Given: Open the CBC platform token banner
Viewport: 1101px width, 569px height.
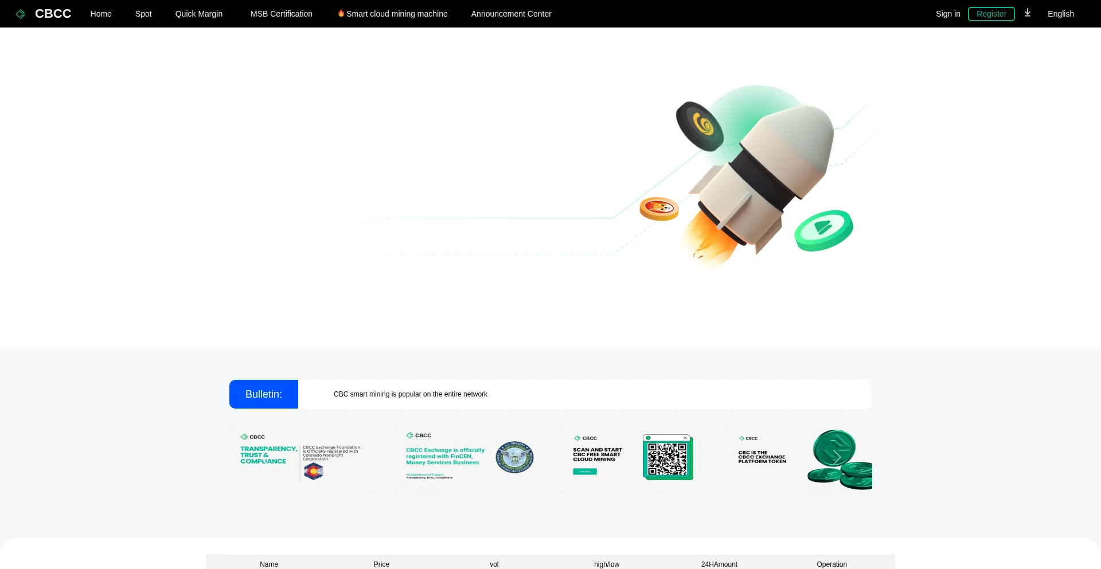Looking at the screenshot, I should (x=798, y=458).
